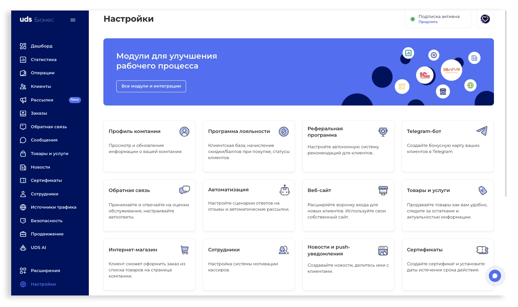
Task: Open the Профиль компании settings card
Action: pyautogui.click(x=149, y=146)
